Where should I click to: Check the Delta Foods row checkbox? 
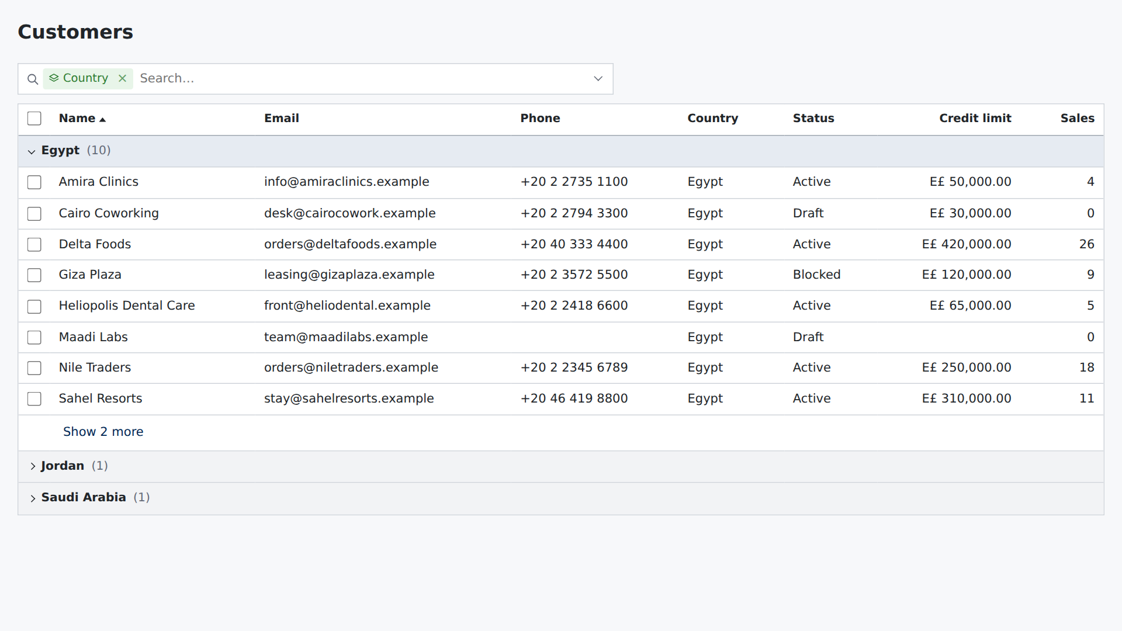coord(34,245)
